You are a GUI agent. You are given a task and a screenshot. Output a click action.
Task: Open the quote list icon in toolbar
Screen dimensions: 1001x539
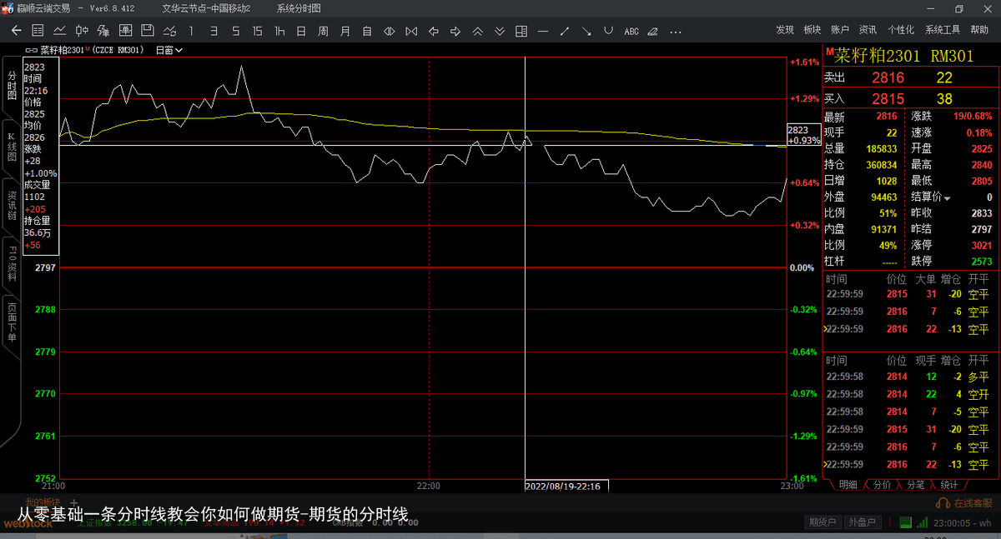[x=38, y=31]
